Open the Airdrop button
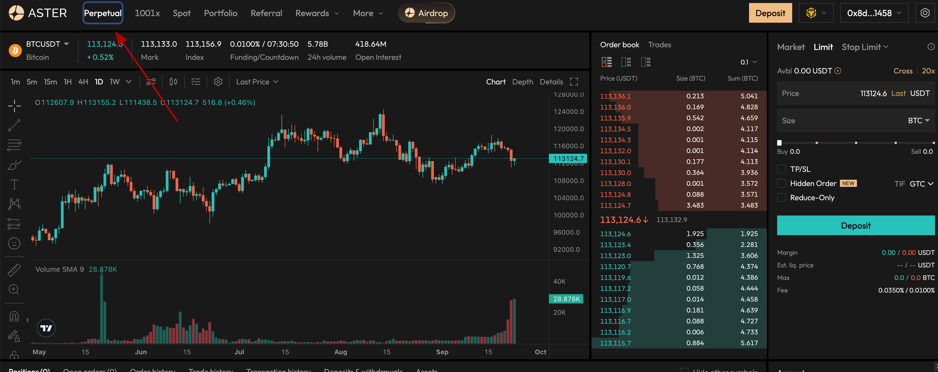This screenshot has height=372, width=938. point(426,13)
